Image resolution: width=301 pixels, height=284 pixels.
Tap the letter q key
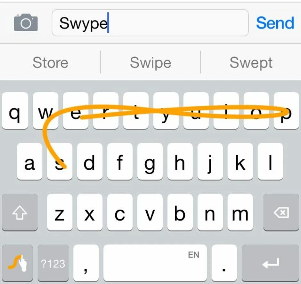[15, 110]
